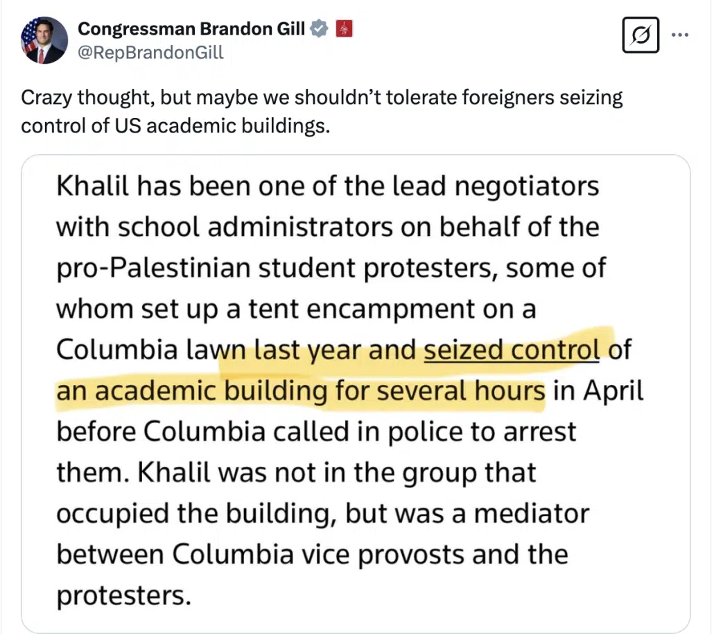Viewport: 714px width, 634px height.
Task: Click the Grok slashed-circle icon
Action: click(641, 35)
